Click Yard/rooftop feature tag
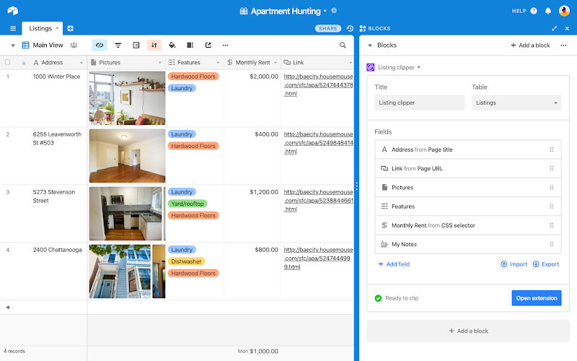This screenshot has height=361, width=577. point(188,204)
